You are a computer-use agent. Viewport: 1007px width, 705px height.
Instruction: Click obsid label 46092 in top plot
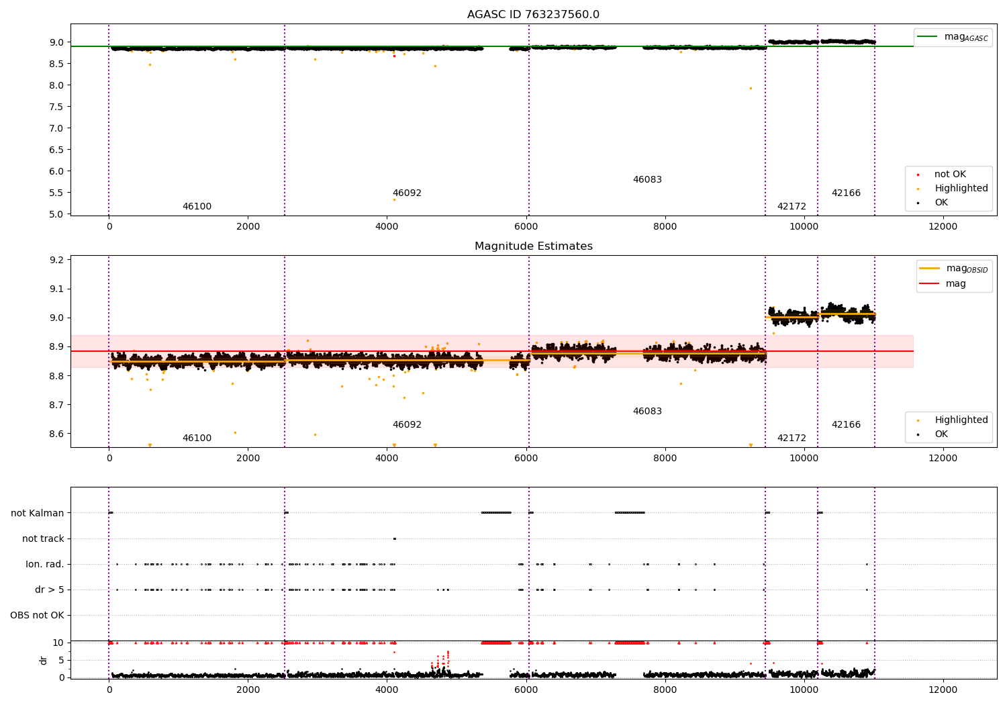(407, 193)
